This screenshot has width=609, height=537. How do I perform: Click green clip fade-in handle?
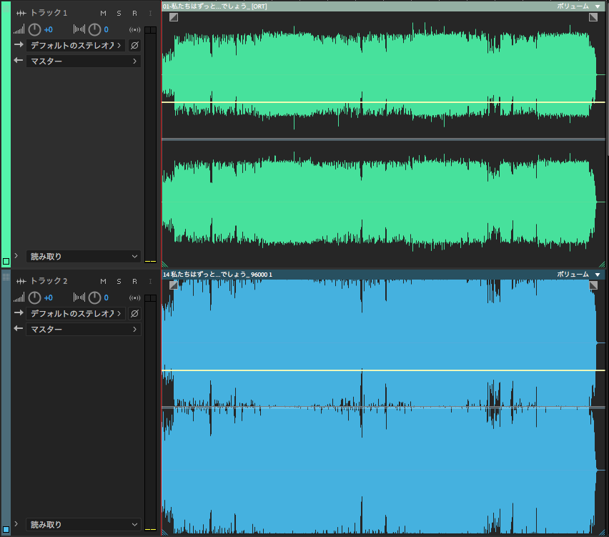[x=174, y=17]
